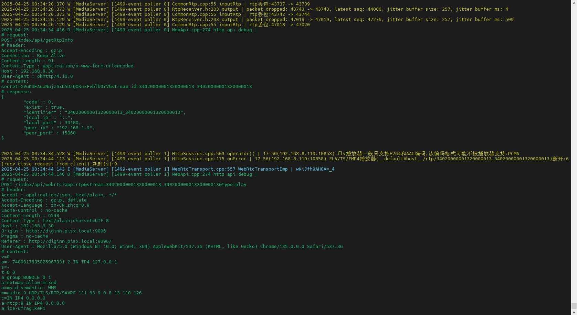The image size is (577, 315).
Task: Click the peer_ip value 192.168.1.9
Action: pos(75,128)
